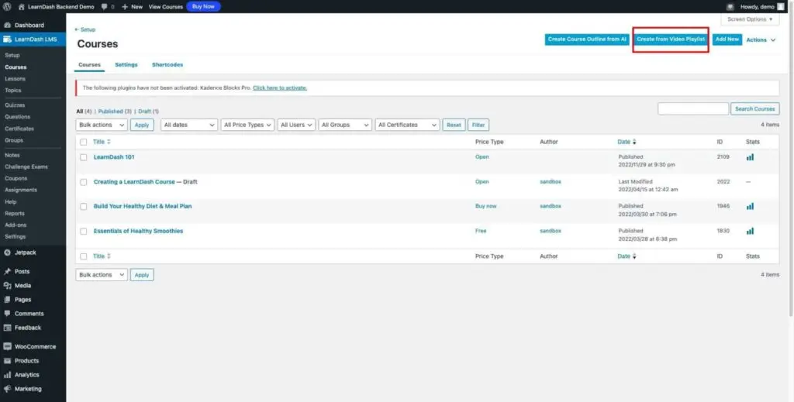This screenshot has width=794, height=402.
Task: Click View Courses in admin bar
Action: coord(166,7)
